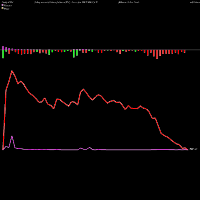The width and height of the screenshot is (200, 200).
Task: Click the longest red bar in the bar chart
Action: (157, 54)
